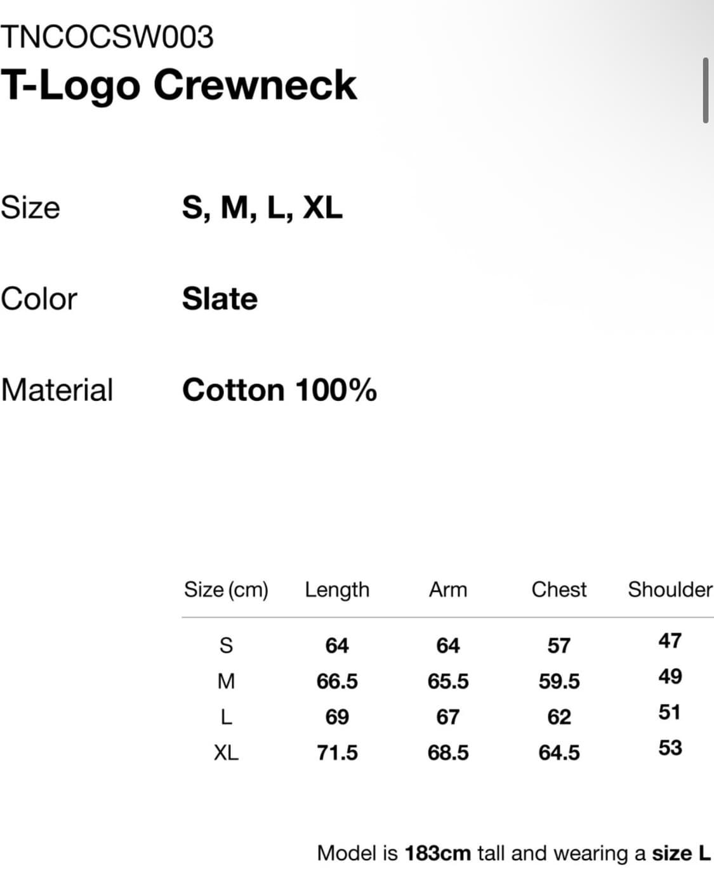This screenshot has height=878, width=714.
Task: Click the Shoulder column header
Action: tap(670, 589)
